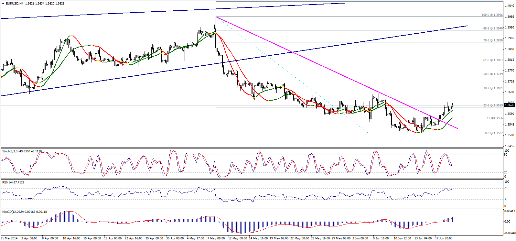This screenshot has height=241, width=516.
Task: Click the 15 Apr 08:00 time label
Action: (x=92, y=238)
